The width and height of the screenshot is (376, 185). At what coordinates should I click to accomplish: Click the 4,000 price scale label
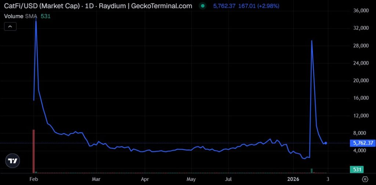(362, 150)
